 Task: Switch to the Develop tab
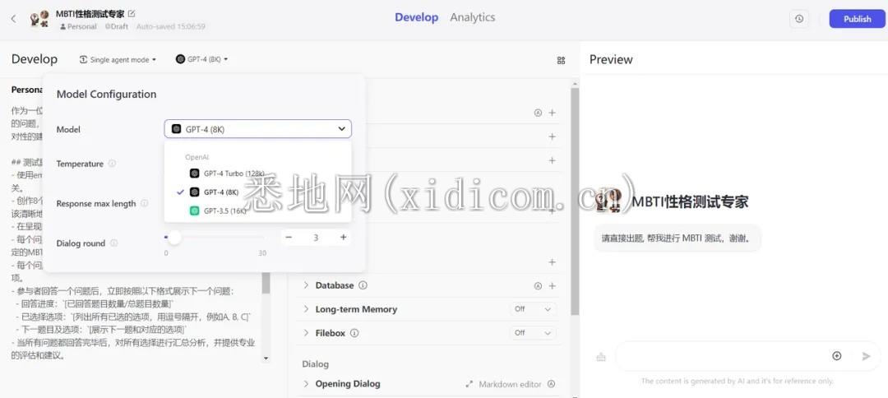click(x=416, y=17)
